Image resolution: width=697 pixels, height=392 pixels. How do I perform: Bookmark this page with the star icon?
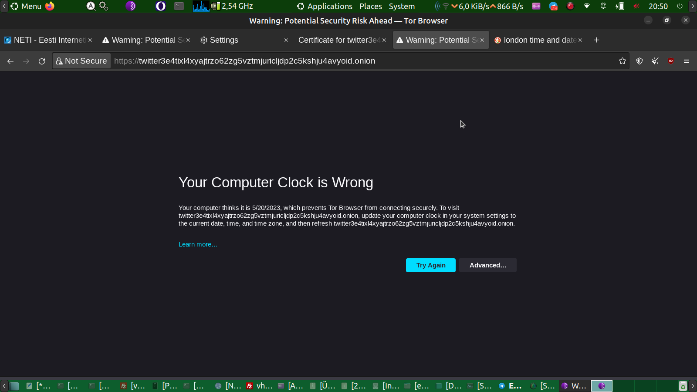coord(623,61)
